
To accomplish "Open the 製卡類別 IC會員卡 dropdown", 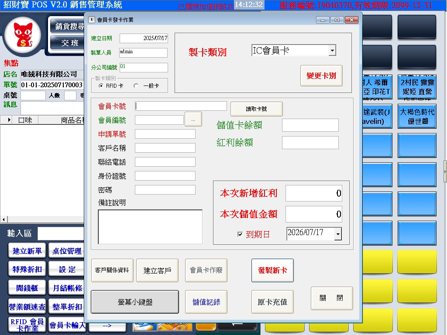I will pos(332,51).
